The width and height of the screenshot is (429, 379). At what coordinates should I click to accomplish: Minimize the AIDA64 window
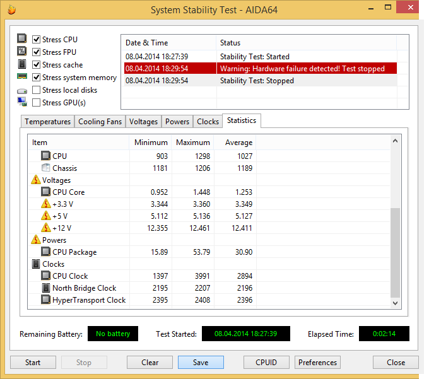371,8
